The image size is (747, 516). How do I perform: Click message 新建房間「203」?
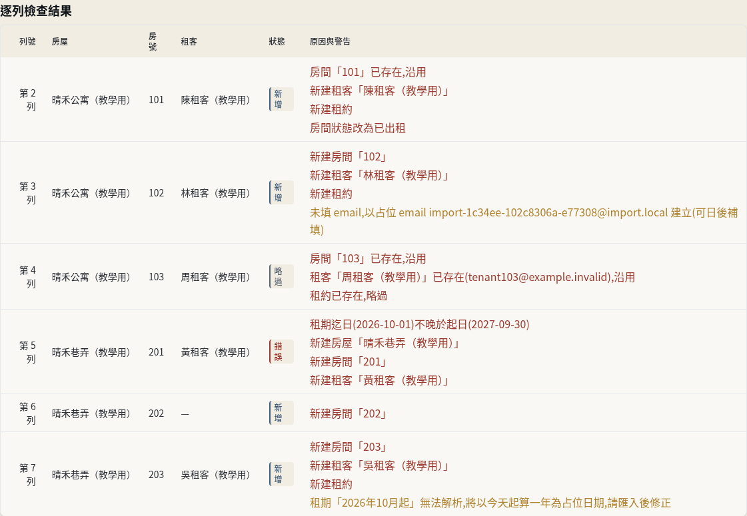(348, 447)
